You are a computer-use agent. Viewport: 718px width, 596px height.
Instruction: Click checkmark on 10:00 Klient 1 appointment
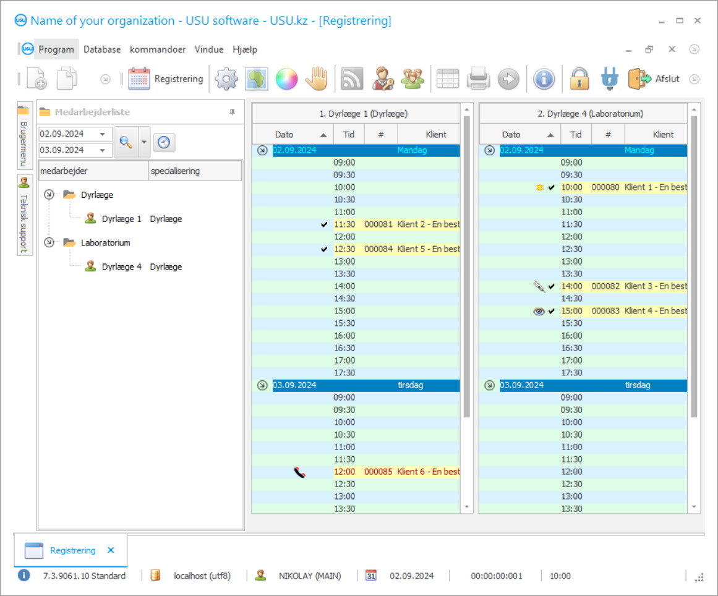pos(551,187)
